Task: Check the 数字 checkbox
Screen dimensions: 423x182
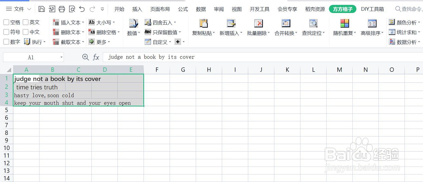Action: point(6,42)
